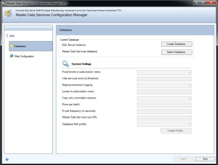Click the Current Database group label
This screenshot has width=218, height=165.
(69, 40)
